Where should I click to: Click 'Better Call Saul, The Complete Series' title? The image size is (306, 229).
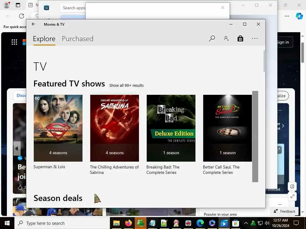221,170
